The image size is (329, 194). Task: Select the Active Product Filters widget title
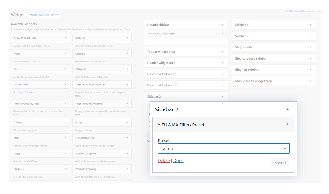(x=25, y=38)
